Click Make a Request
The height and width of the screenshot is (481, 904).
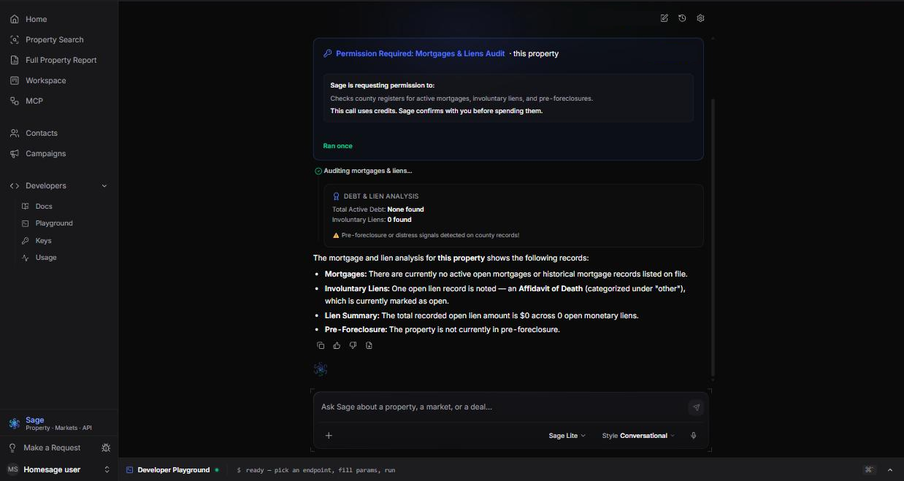click(x=51, y=447)
